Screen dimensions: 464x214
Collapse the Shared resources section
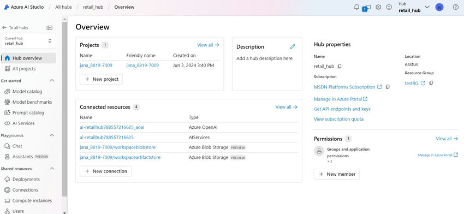[x=52, y=169]
